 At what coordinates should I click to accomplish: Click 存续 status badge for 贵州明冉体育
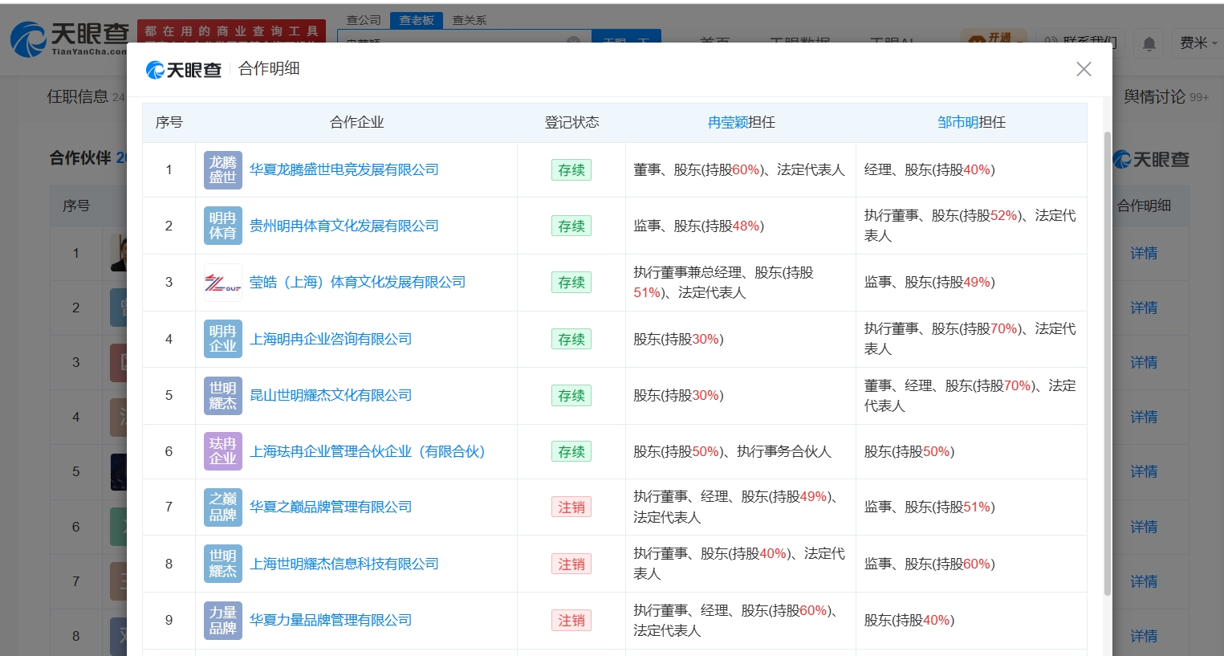[x=571, y=226]
